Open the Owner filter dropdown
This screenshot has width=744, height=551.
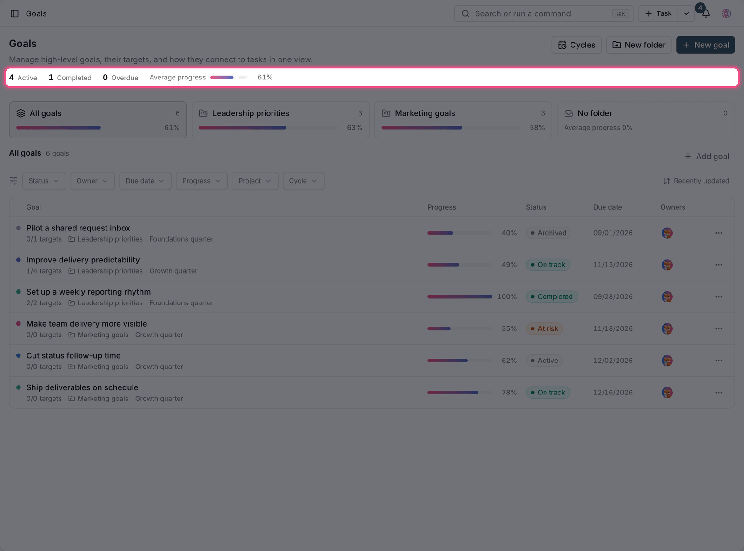tap(92, 181)
